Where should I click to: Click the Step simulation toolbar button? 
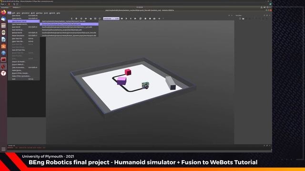coord(126,19)
